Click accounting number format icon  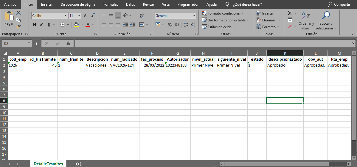pyautogui.click(x=158, y=24)
